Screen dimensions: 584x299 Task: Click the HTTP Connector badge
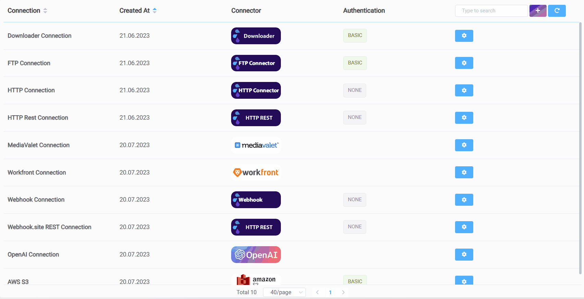(x=256, y=91)
